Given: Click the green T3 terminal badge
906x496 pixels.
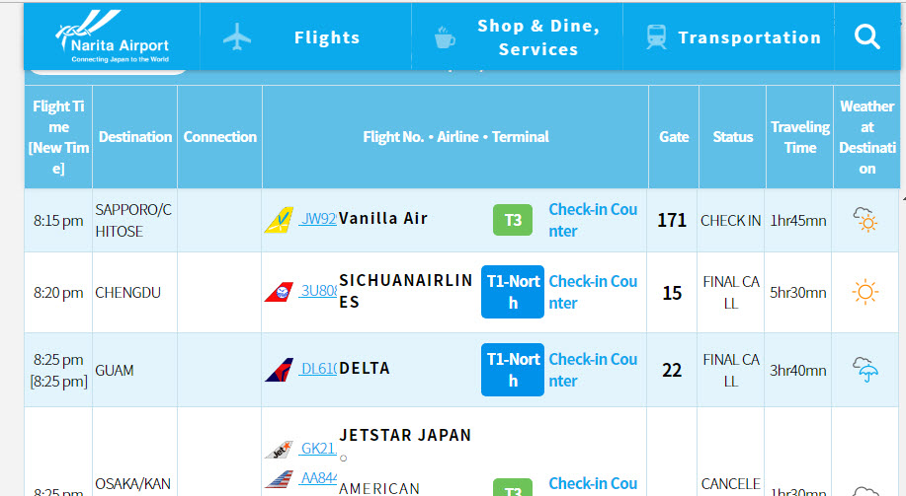Looking at the screenshot, I should [513, 220].
